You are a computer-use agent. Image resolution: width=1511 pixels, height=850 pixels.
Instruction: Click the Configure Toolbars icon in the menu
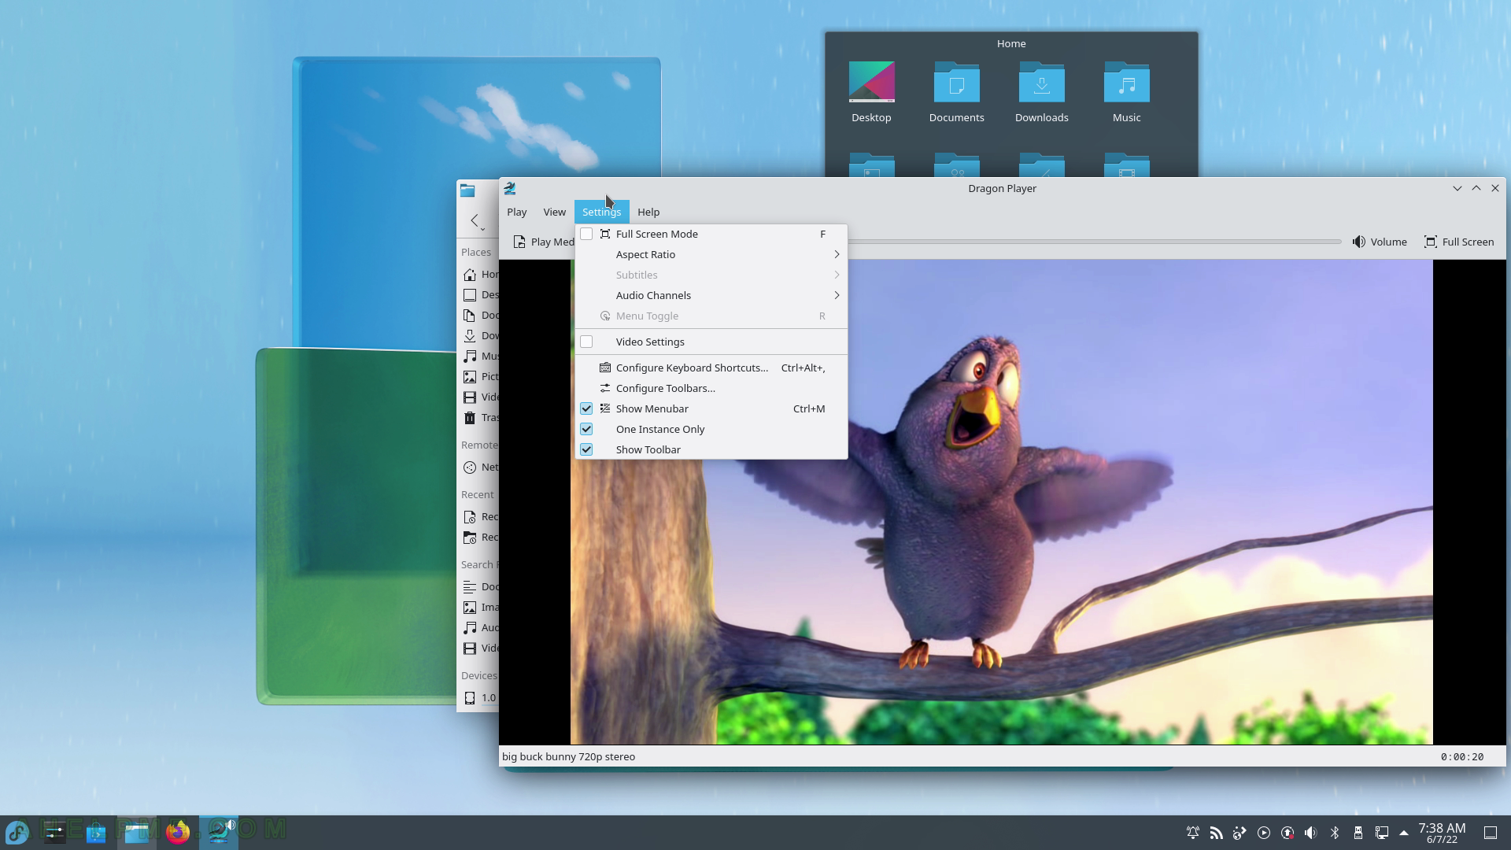pos(605,388)
